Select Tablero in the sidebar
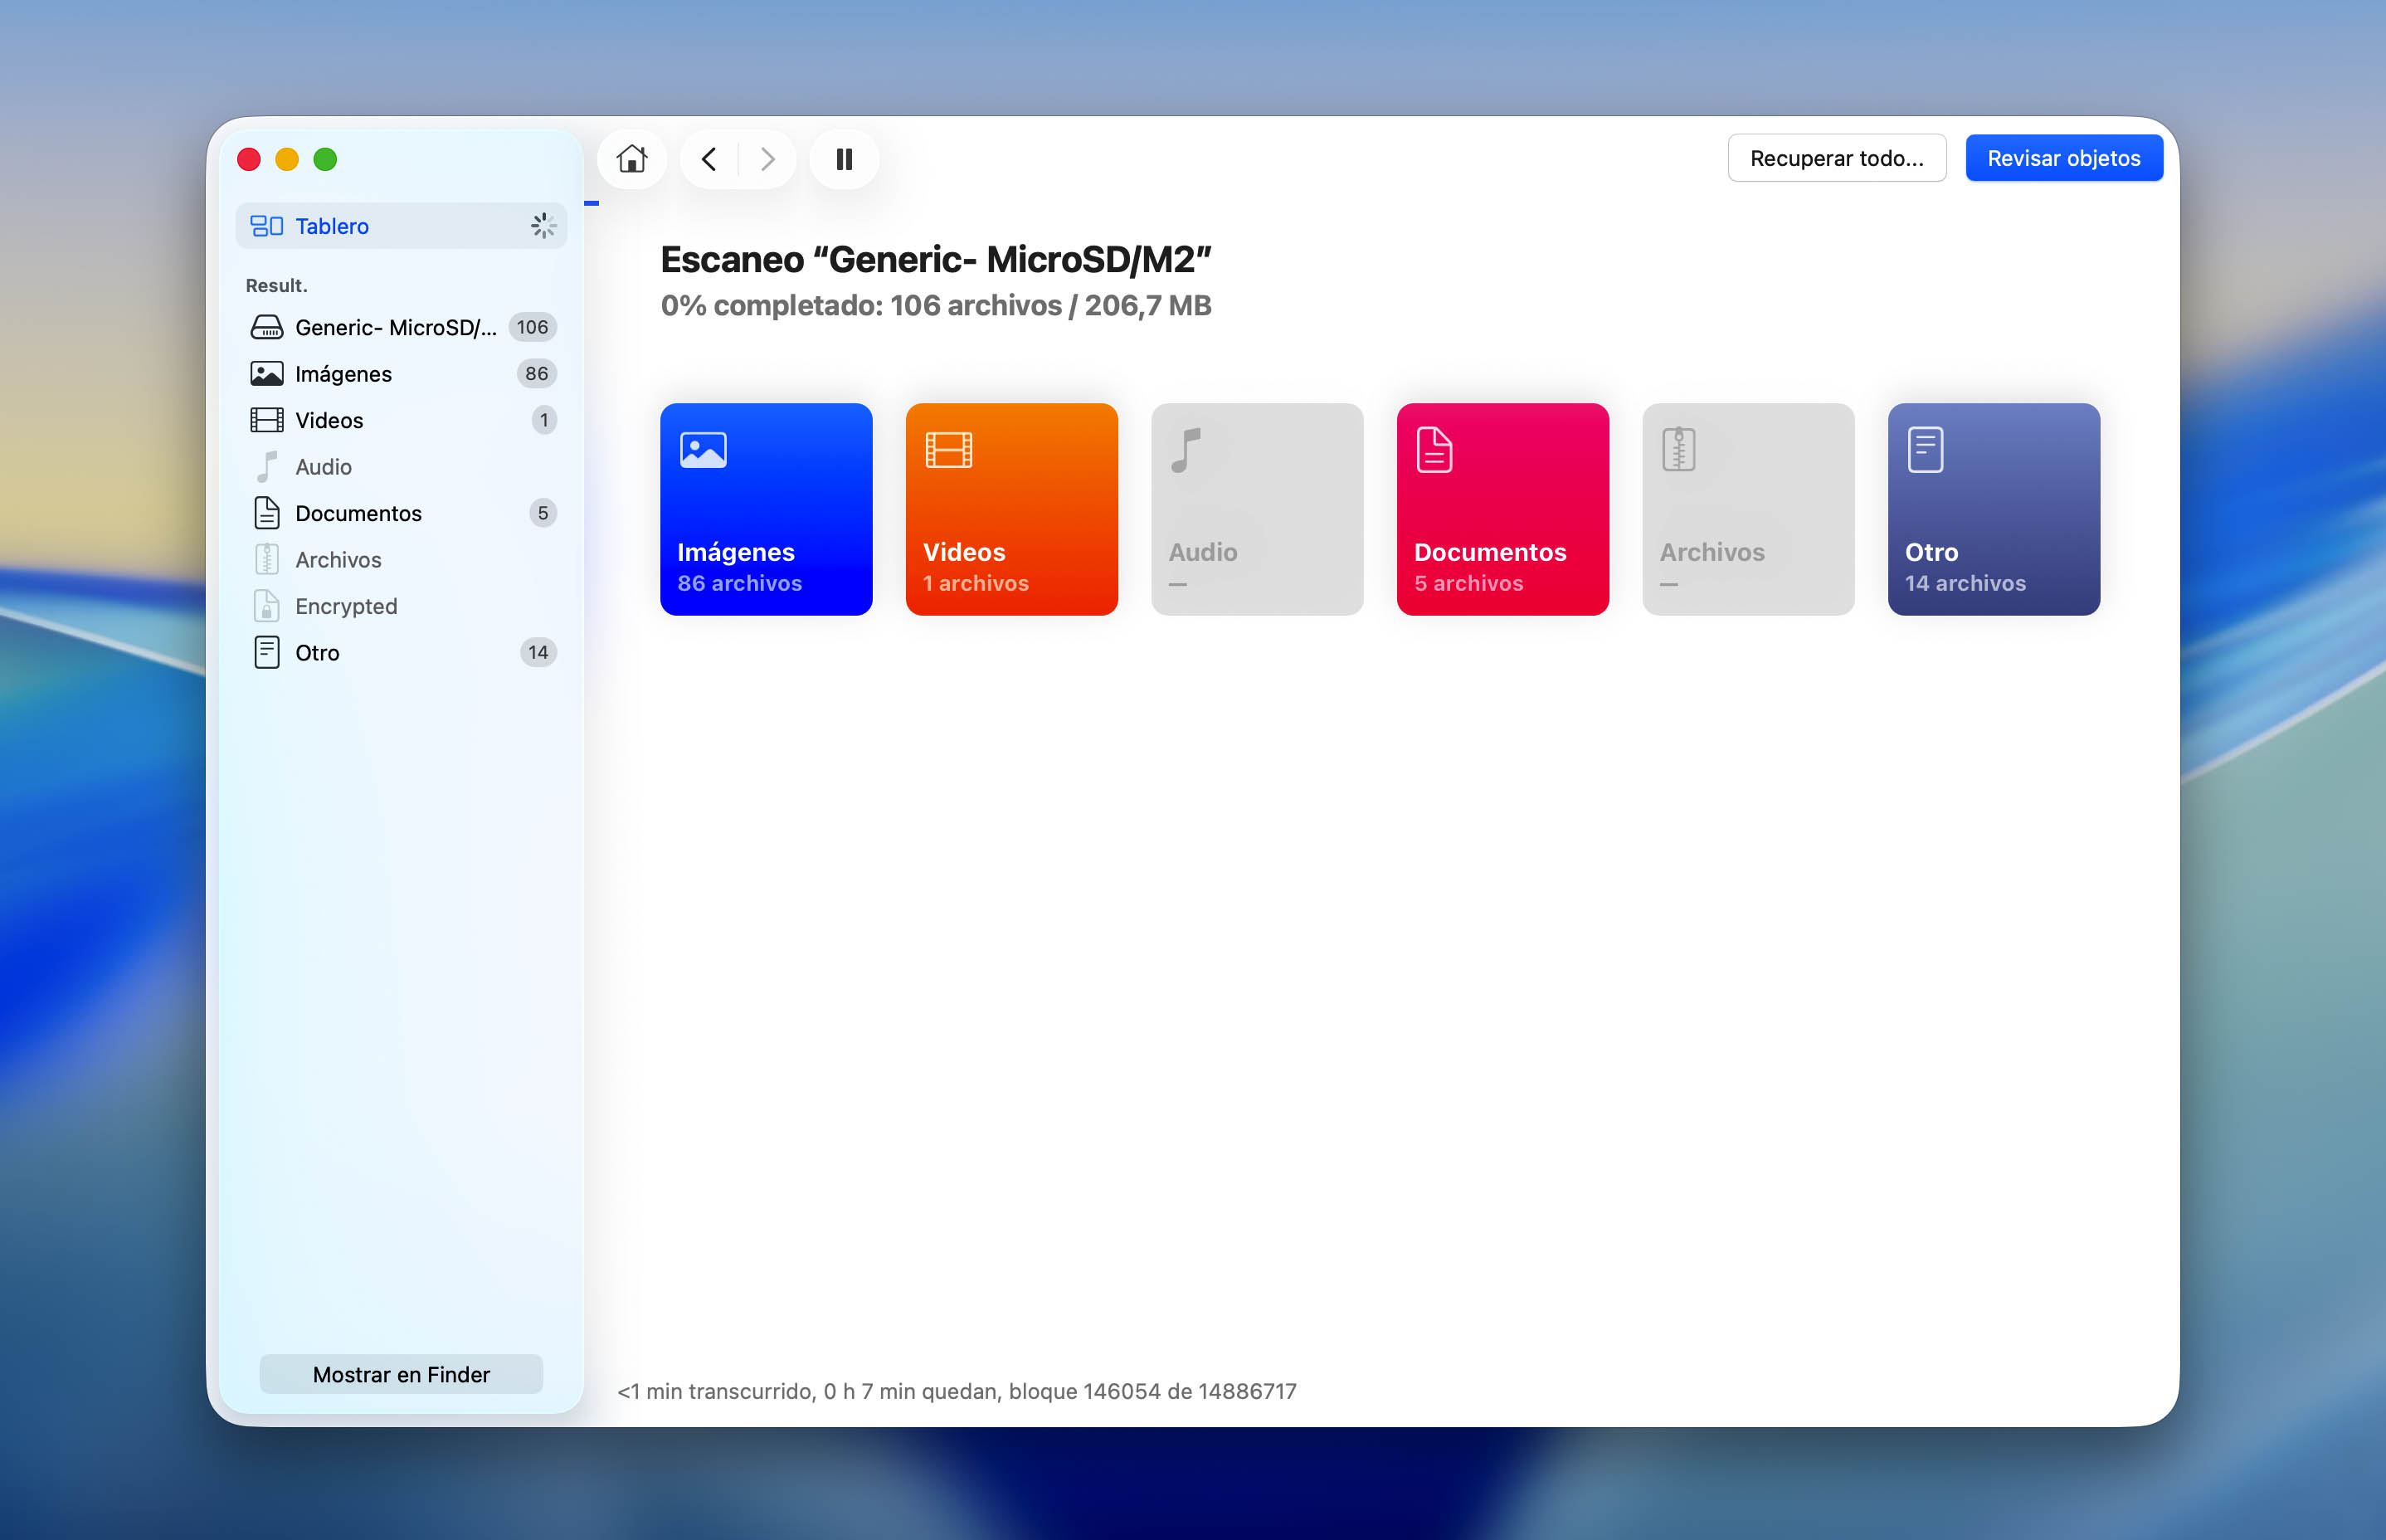This screenshot has height=1540, width=2386. pos(401,226)
